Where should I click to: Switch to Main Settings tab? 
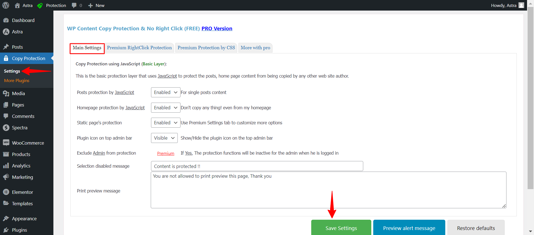pos(87,48)
